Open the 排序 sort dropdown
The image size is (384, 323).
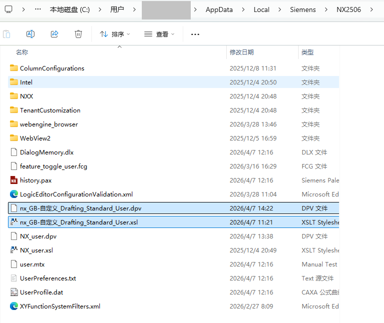(115, 34)
